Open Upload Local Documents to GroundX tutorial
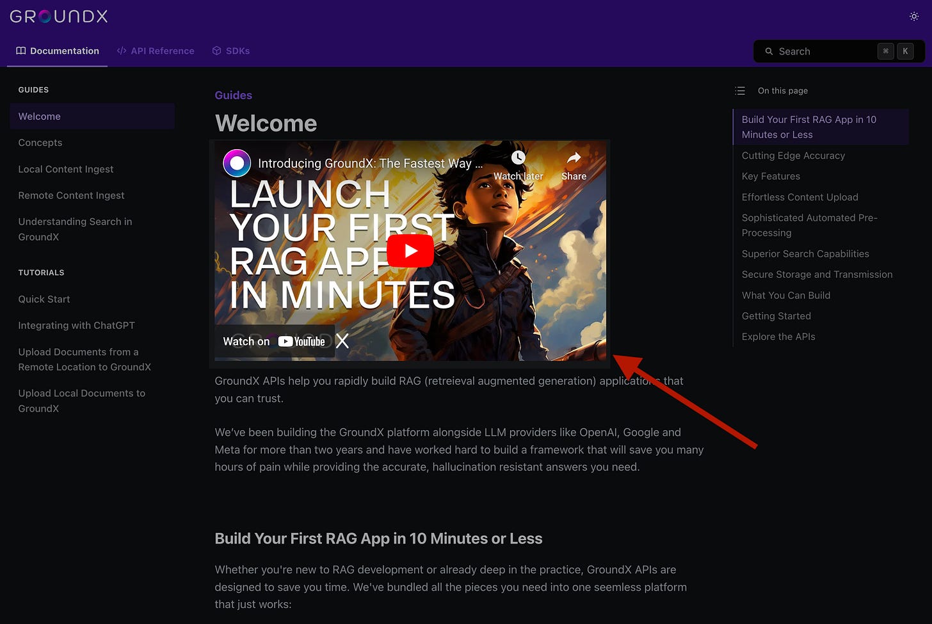The height and width of the screenshot is (624, 932). (81, 401)
